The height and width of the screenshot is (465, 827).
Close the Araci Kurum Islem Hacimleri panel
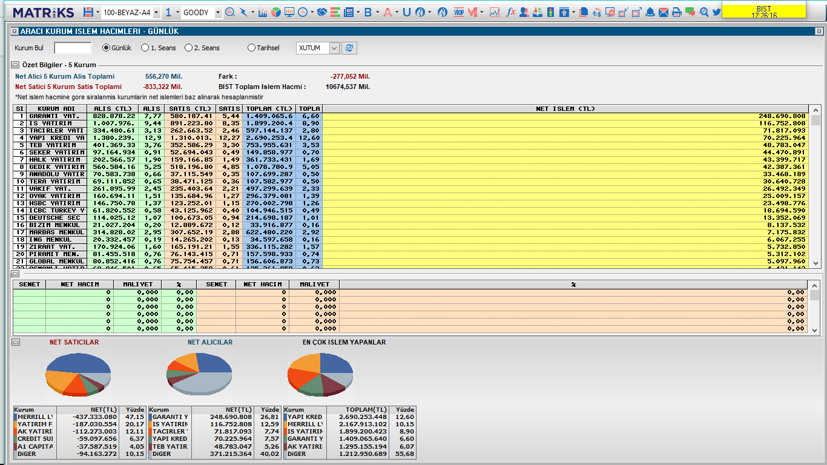click(x=818, y=31)
